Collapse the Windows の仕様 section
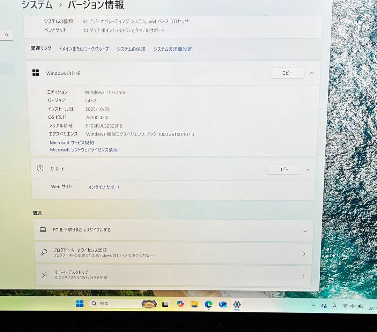Screen dimensions: 377x332 pyautogui.click(x=312, y=73)
